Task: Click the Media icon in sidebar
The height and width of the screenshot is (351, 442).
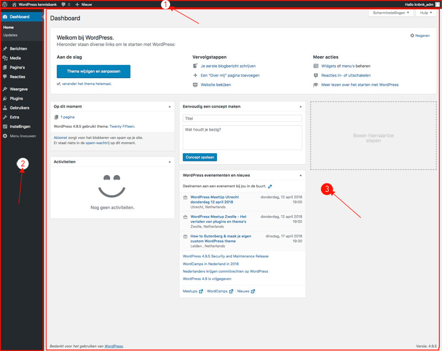Action: click(5, 58)
